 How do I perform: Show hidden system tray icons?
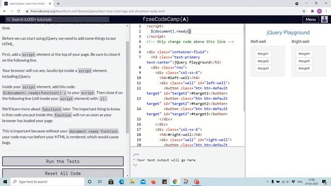267,181
